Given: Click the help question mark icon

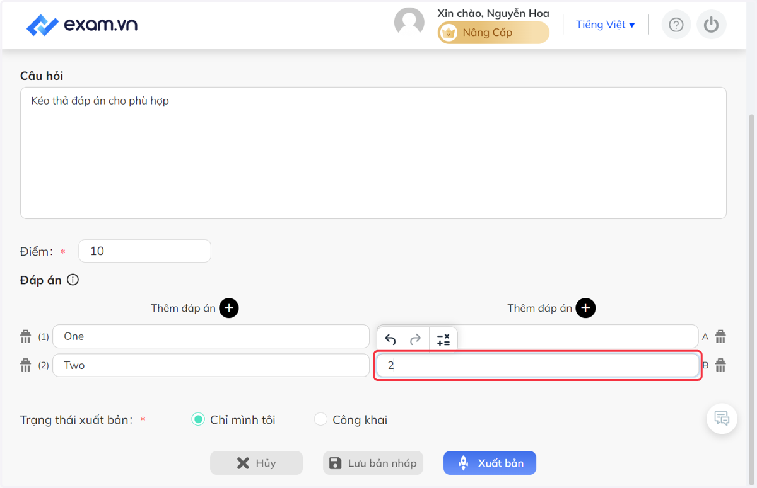Looking at the screenshot, I should (676, 25).
